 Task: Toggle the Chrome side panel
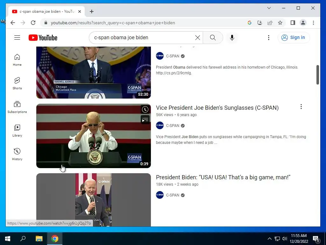[293, 23]
